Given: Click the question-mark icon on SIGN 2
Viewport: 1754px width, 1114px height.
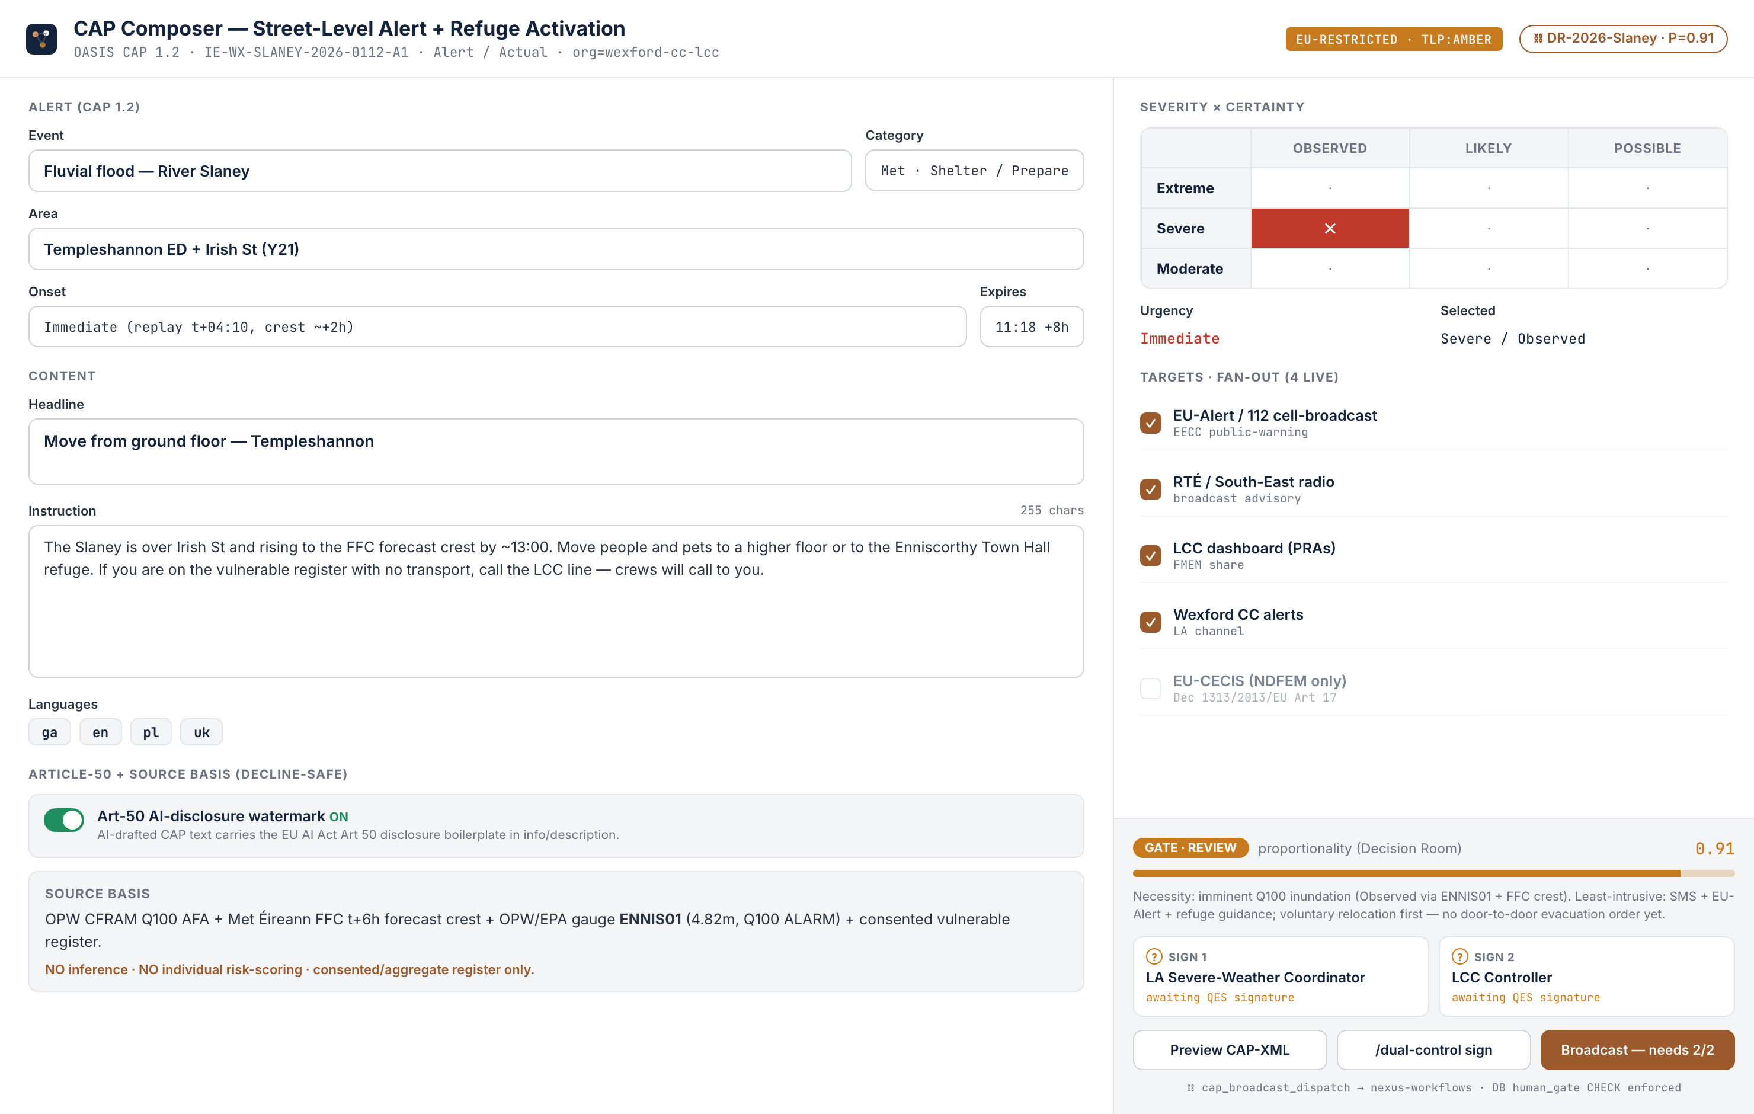Looking at the screenshot, I should tap(1459, 956).
